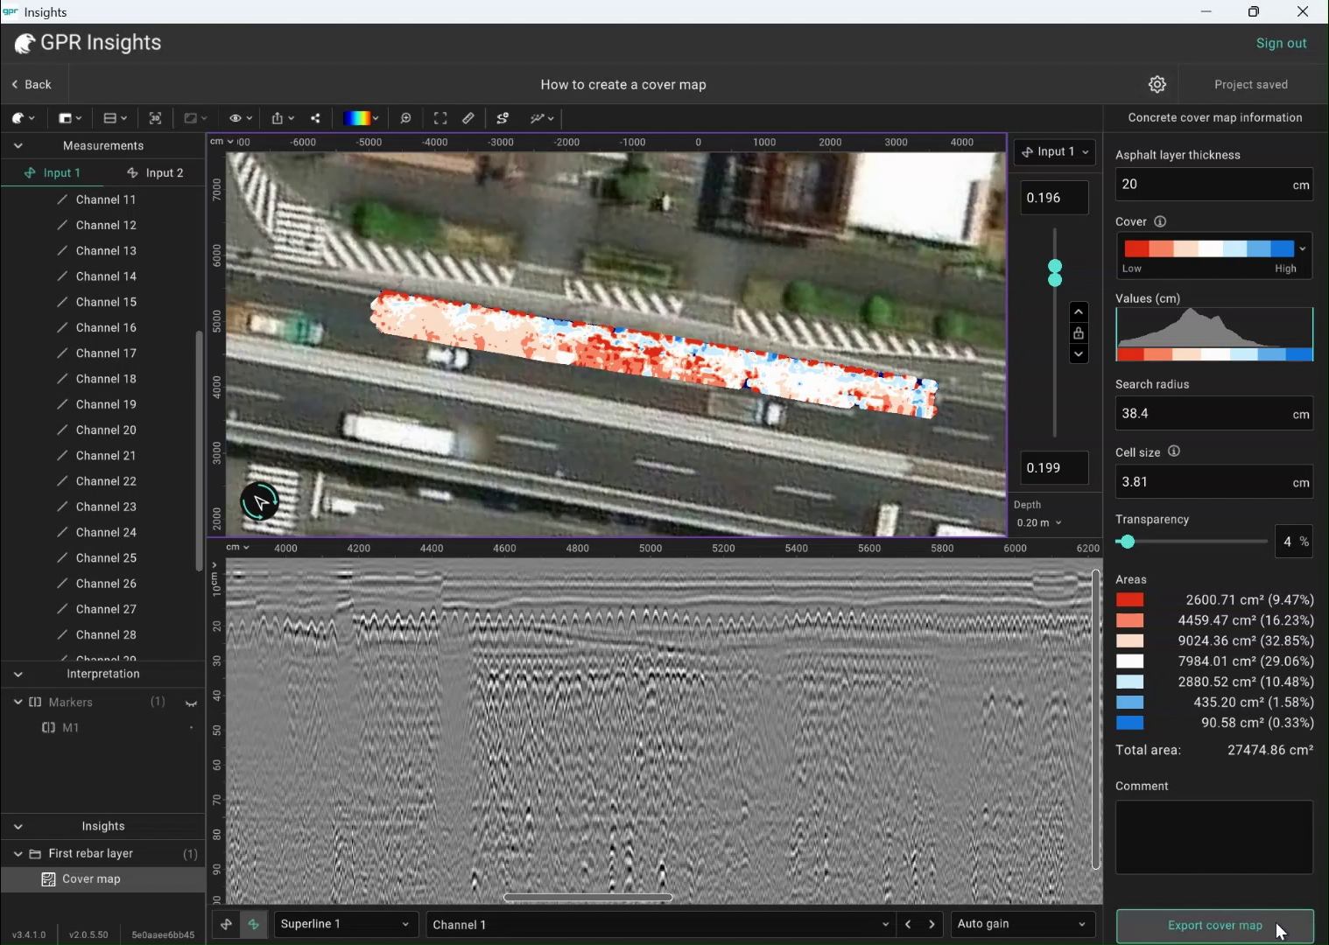The width and height of the screenshot is (1329, 945).
Task: Select Channel 15 in the measurements list
Action: point(106,302)
